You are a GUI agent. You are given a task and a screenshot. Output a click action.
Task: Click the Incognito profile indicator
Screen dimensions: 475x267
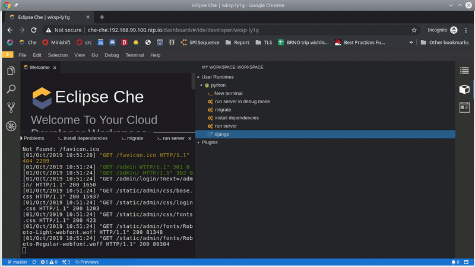tap(442, 30)
